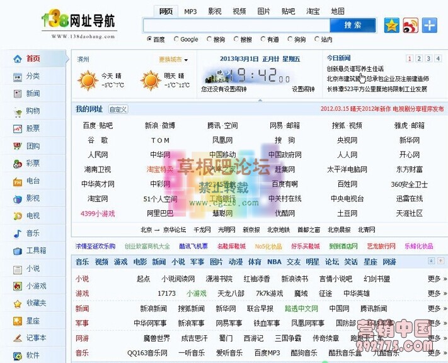The height and width of the screenshot is (363, 448).
Task: Click the 团购 group-buy icon
Action: pos(18,146)
